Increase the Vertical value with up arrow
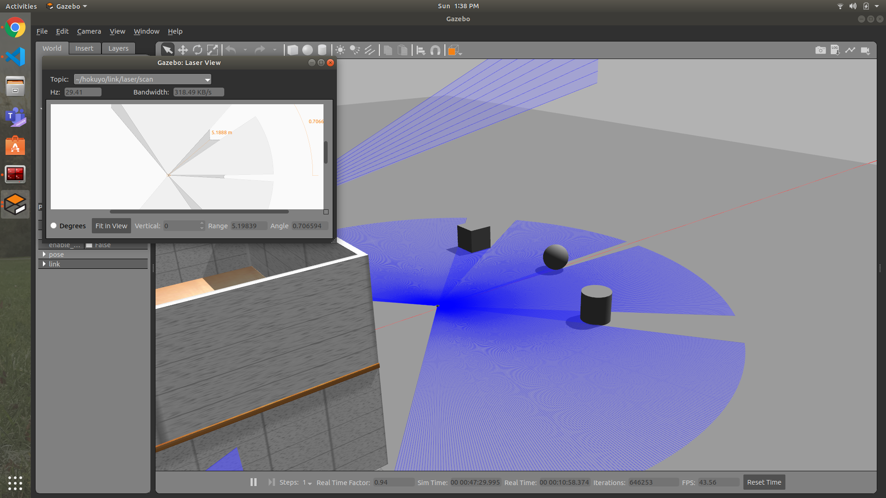 202,223
